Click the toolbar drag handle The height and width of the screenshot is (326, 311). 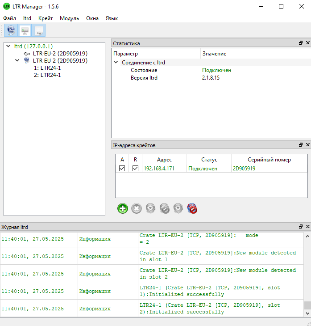pyautogui.click(x=2, y=30)
